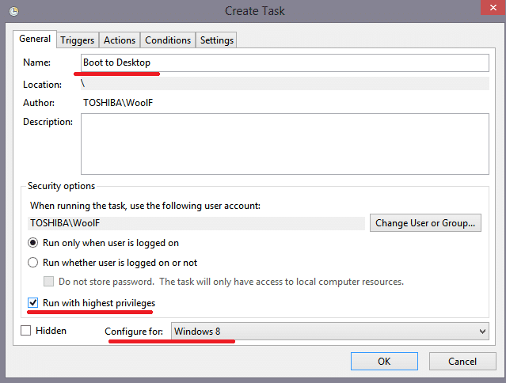506x383 pixels.
Task: Open the Settings tab
Action: click(x=216, y=40)
